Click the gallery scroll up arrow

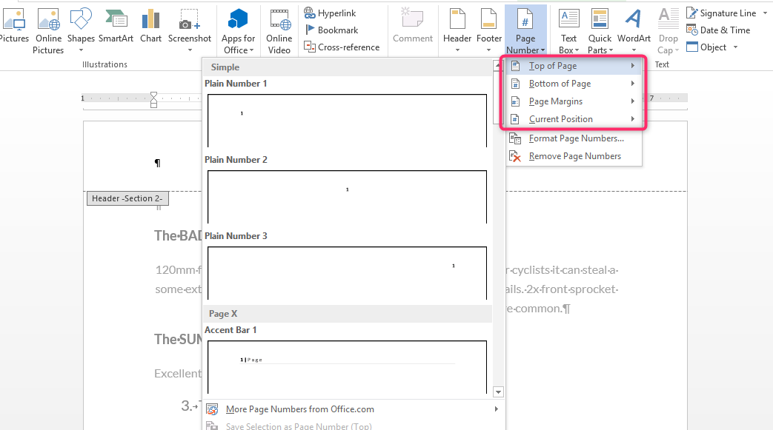[x=498, y=65]
